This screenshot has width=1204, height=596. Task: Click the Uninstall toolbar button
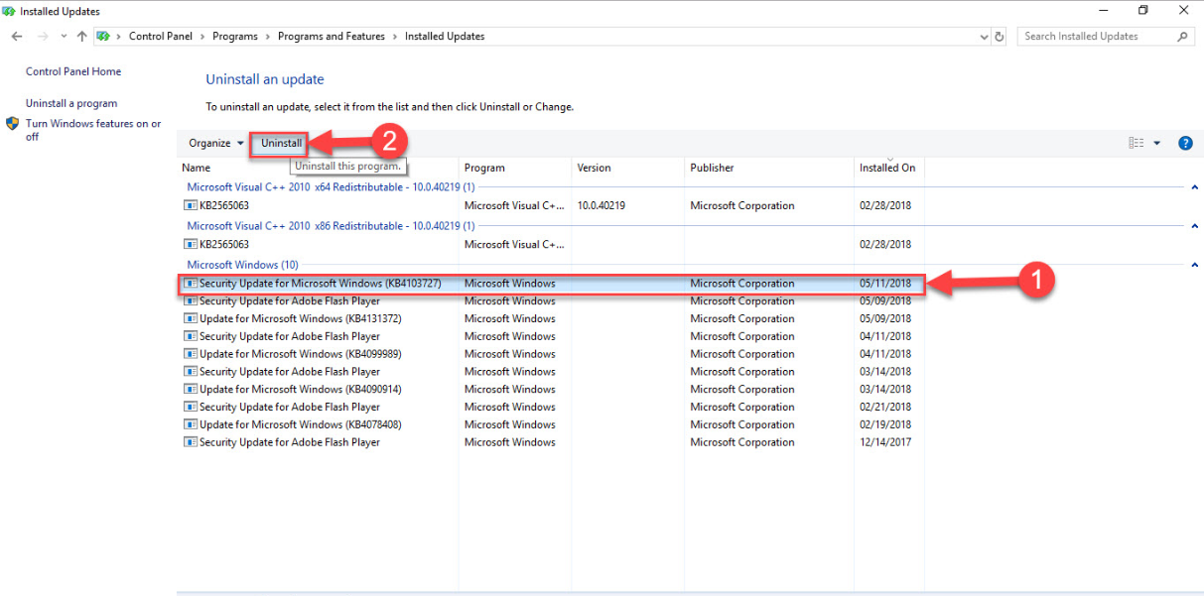pyautogui.click(x=281, y=143)
